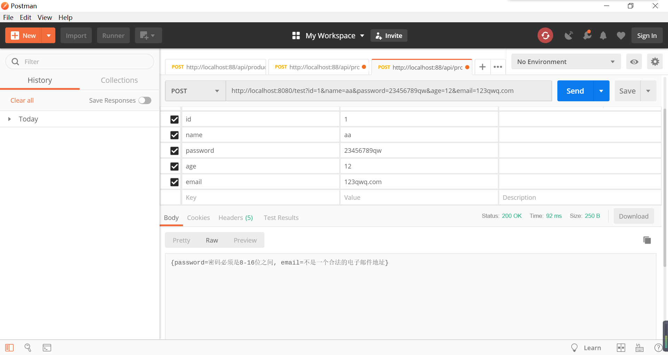668x355 pixels.
Task: Open the No Environment dropdown
Action: (565, 62)
